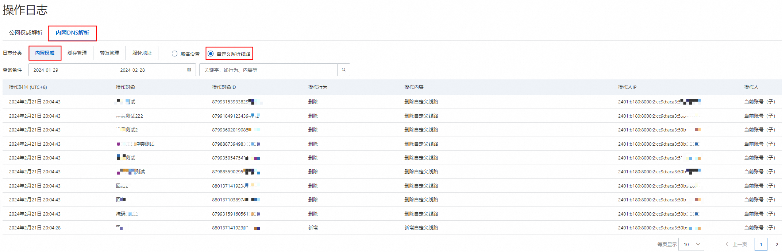782x252 pixels.
Task: Click the 查询条件 label
Action: click(x=12, y=70)
